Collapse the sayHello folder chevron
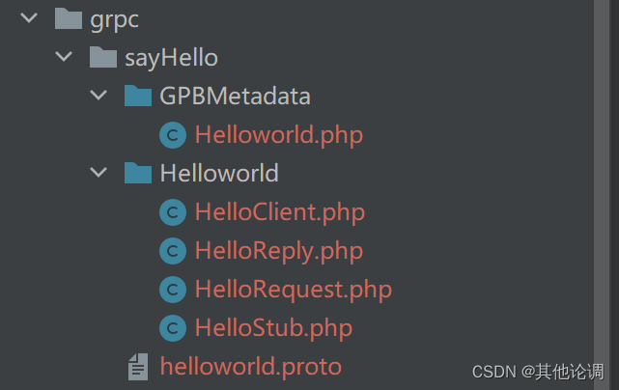 click(x=64, y=56)
